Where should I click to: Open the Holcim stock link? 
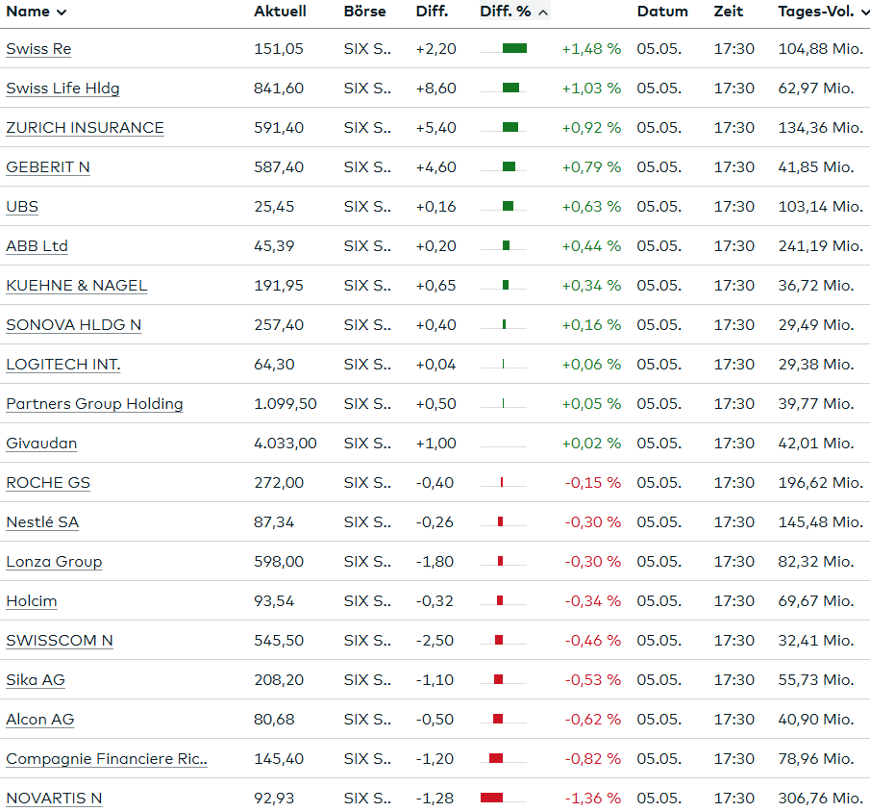point(31,601)
